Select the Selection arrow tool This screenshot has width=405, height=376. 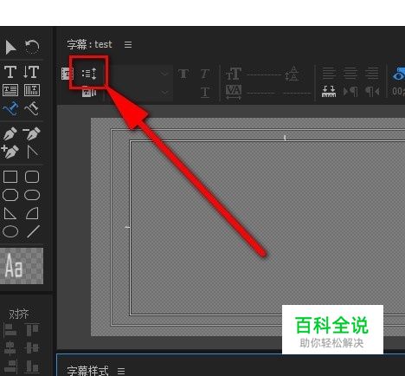tap(10, 48)
